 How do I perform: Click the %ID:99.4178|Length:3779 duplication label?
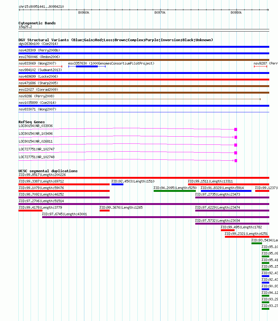[x=40, y=207]
